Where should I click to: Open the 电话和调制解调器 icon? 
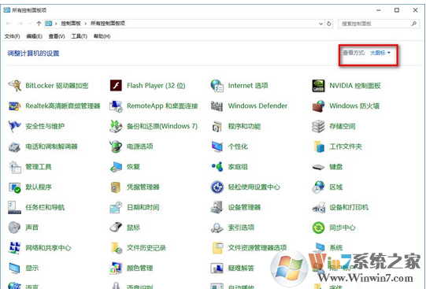(x=14, y=146)
